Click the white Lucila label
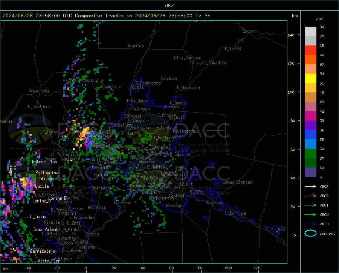This screenshot has height=273, width=339. point(42,186)
